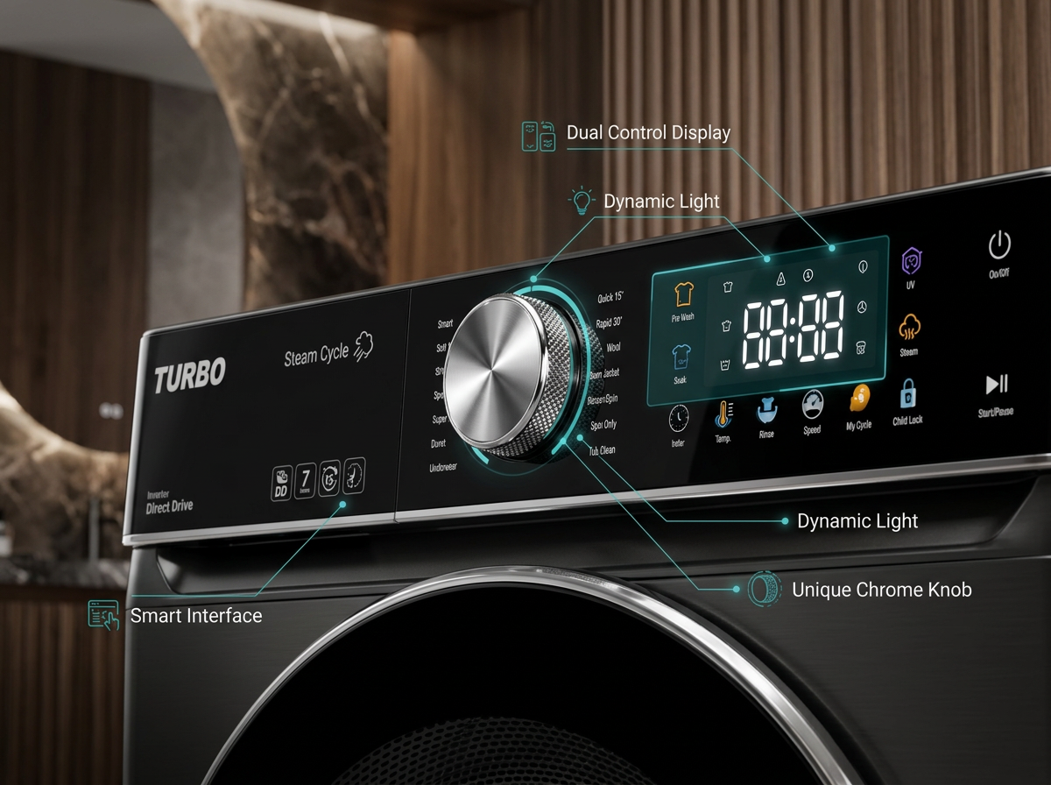This screenshot has height=785, width=1051.
Task: Tap the fan-shaped spin indicator in display
Action: (862, 308)
